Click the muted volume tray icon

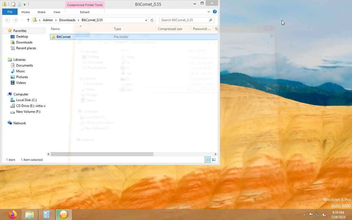click(324, 215)
